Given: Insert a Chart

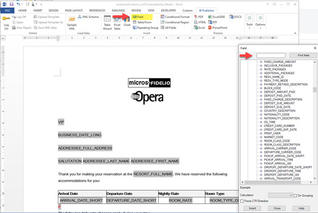Looking at the screenshot, I should point(127,21).
